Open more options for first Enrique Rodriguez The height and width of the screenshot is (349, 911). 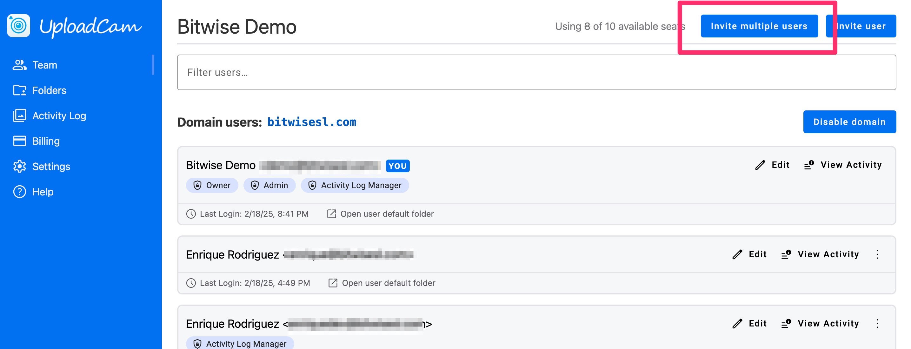pyautogui.click(x=877, y=254)
